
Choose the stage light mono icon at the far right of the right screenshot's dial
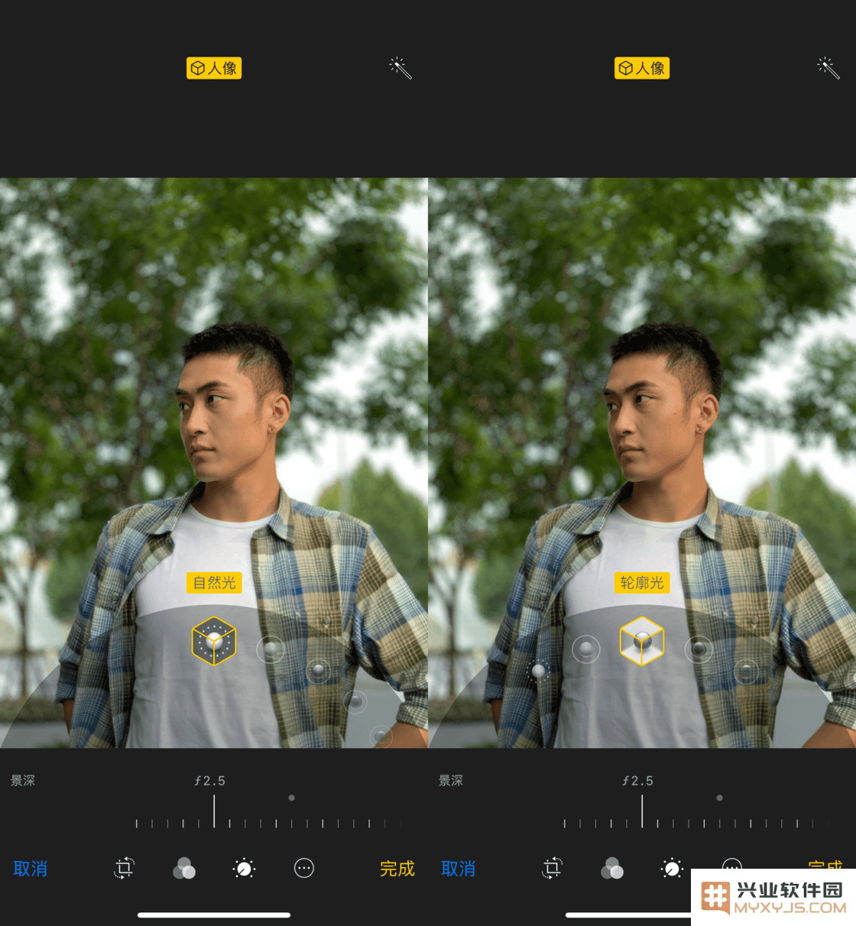[x=747, y=672]
